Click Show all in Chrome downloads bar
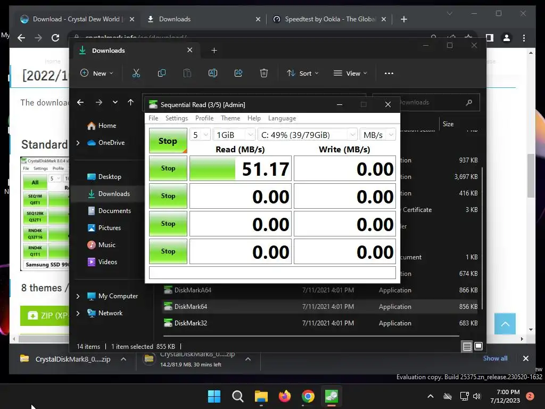This screenshot has width=545, height=409. (x=495, y=358)
